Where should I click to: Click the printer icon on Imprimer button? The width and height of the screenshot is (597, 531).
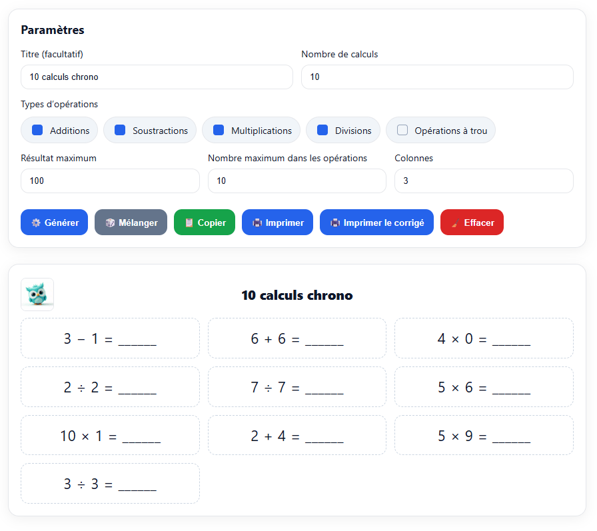(x=257, y=223)
